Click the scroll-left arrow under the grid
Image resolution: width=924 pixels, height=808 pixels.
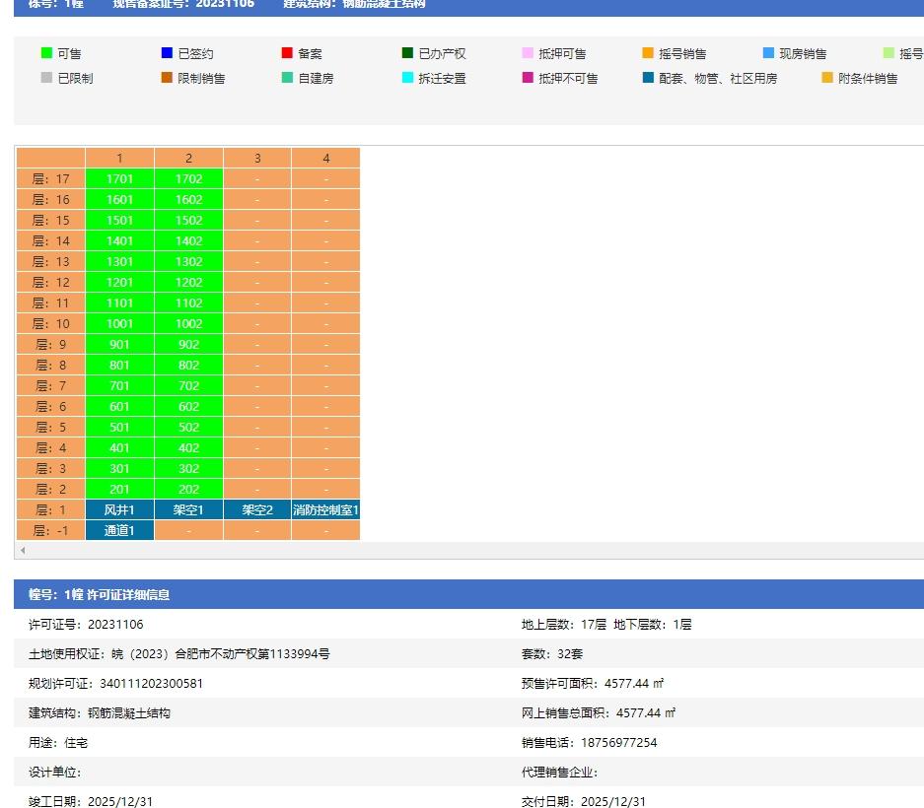tap(23, 550)
